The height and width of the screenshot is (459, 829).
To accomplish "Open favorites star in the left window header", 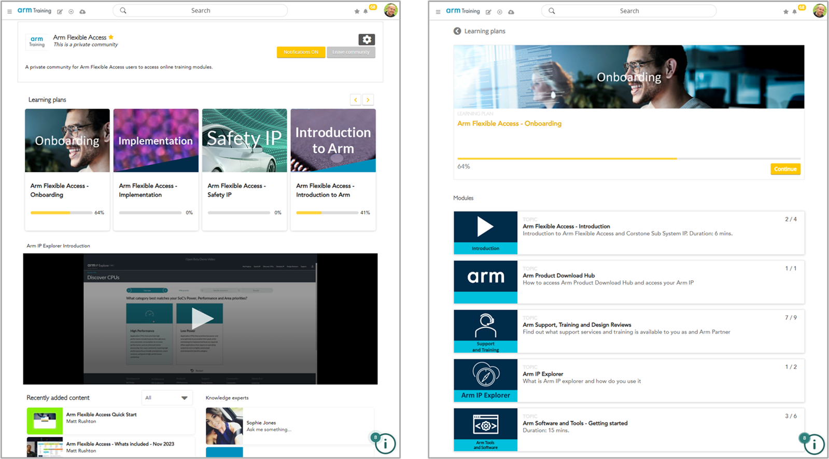I will 357,11.
